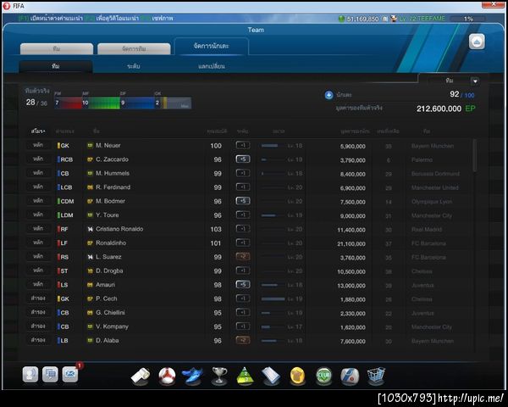Select the Y. Toure player name
Screen dimensions: 508x407
point(108,215)
